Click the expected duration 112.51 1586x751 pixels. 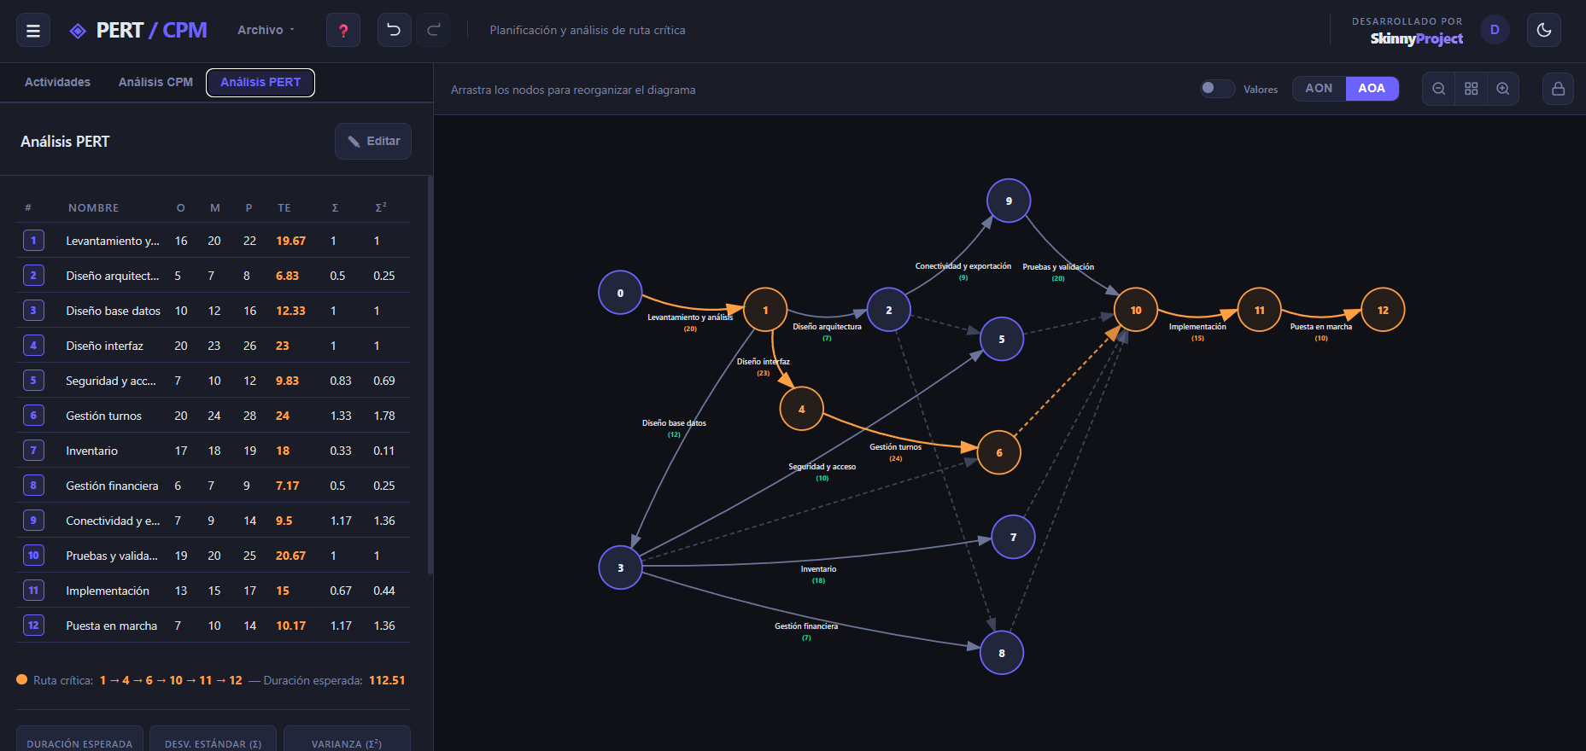387,680
